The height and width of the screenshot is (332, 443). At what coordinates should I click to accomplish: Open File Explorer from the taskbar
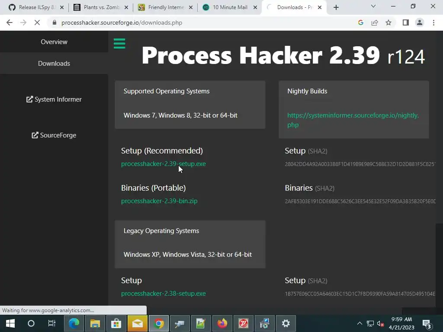(x=95, y=323)
